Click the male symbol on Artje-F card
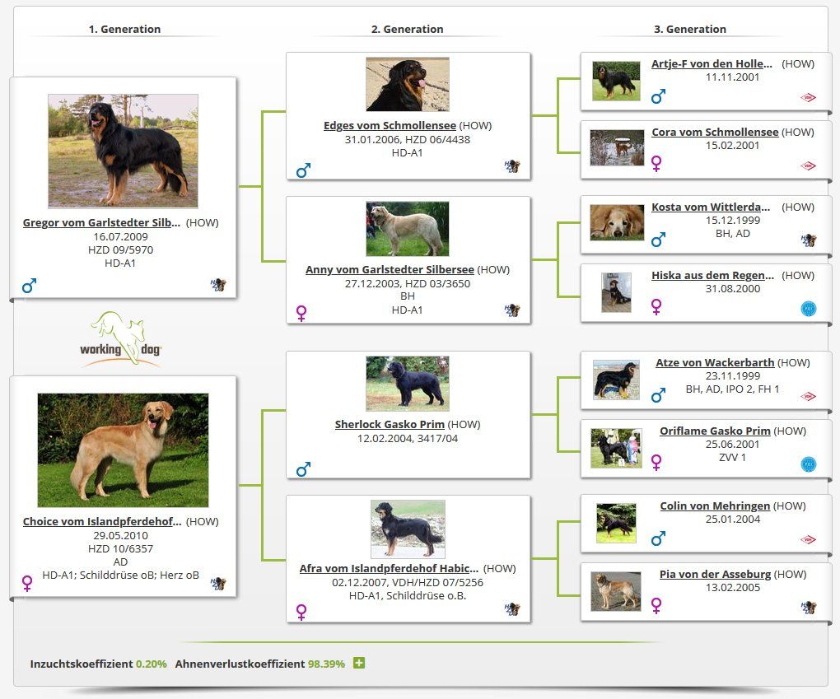Viewport: 840px width, 699px height. point(658,96)
